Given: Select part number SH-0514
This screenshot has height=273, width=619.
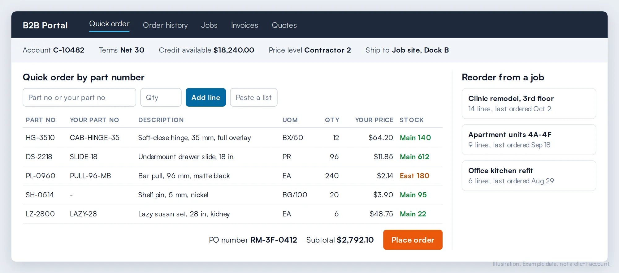Looking at the screenshot, I should 40,195.
